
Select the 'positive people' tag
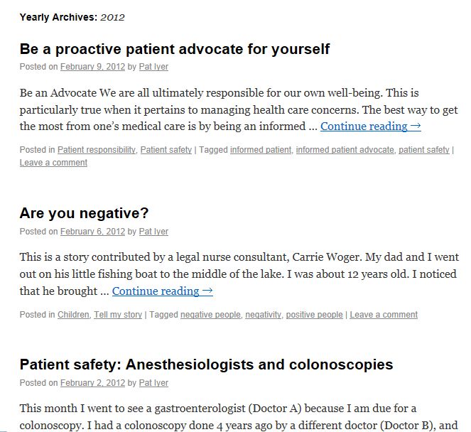(x=314, y=315)
